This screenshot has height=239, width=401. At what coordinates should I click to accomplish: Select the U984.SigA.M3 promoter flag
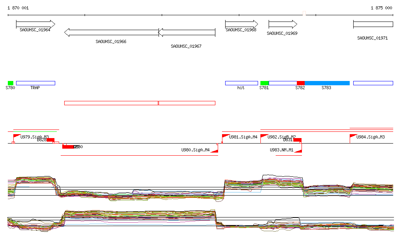click(353, 136)
